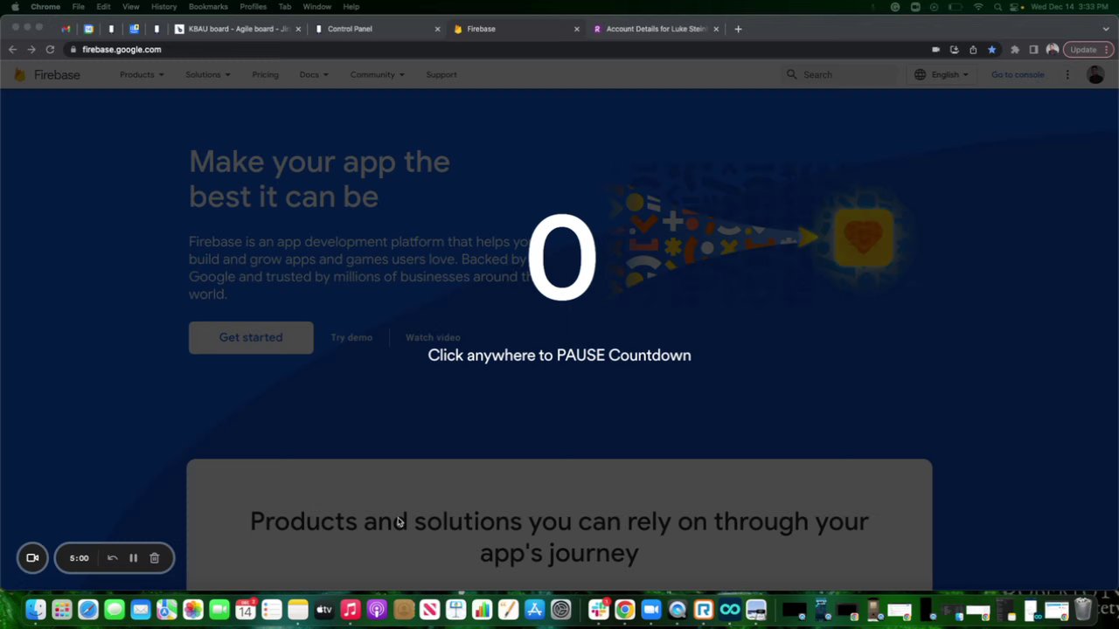Open the tab search chevron

coord(1106,29)
